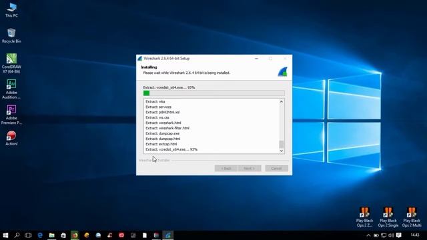Launch Adobe Audition desktop shortcut
The image size is (427, 240).
click(11, 89)
